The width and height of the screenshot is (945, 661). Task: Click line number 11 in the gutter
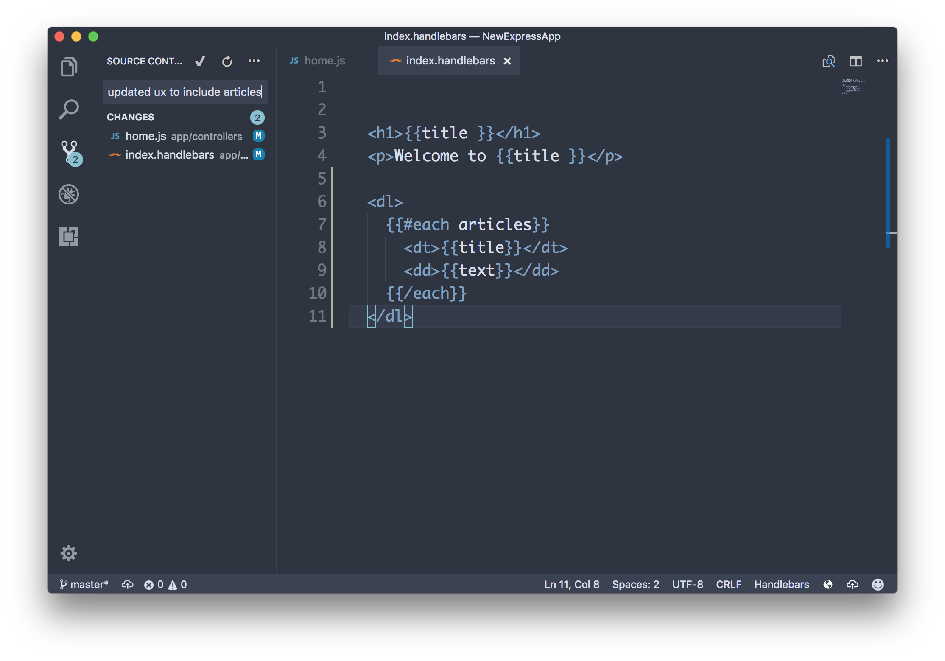pos(318,316)
